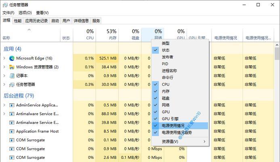Image resolution: width=280 pixels, height=162 pixels.
Task: Expand the Microsoft Edge (16) process group
Action: (4, 58)
